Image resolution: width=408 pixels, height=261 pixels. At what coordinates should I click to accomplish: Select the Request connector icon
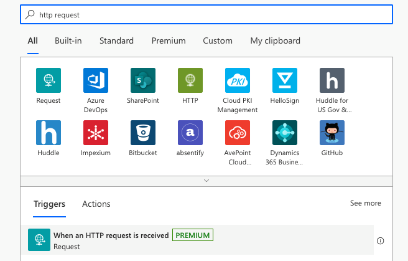pyautogui.click(x=49, y=80)
